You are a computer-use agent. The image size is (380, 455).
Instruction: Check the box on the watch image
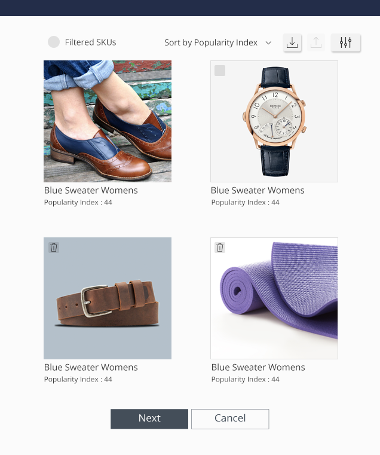pos(220,71)
